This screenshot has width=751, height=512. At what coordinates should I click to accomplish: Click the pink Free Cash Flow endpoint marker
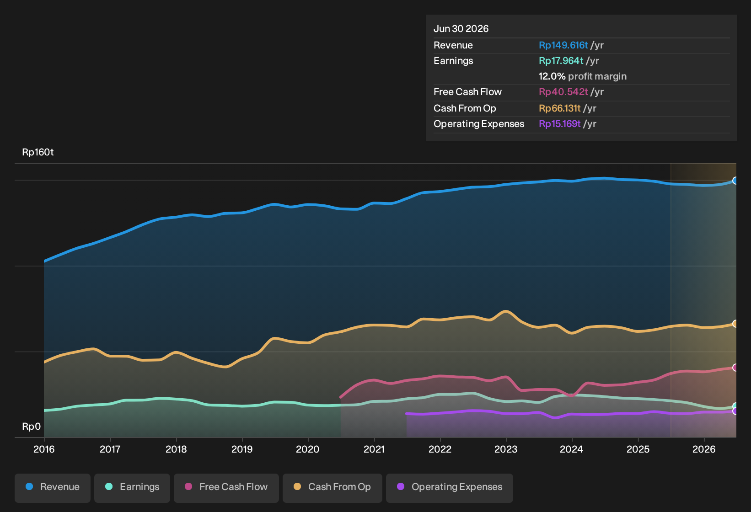click(x=735, y=368)
